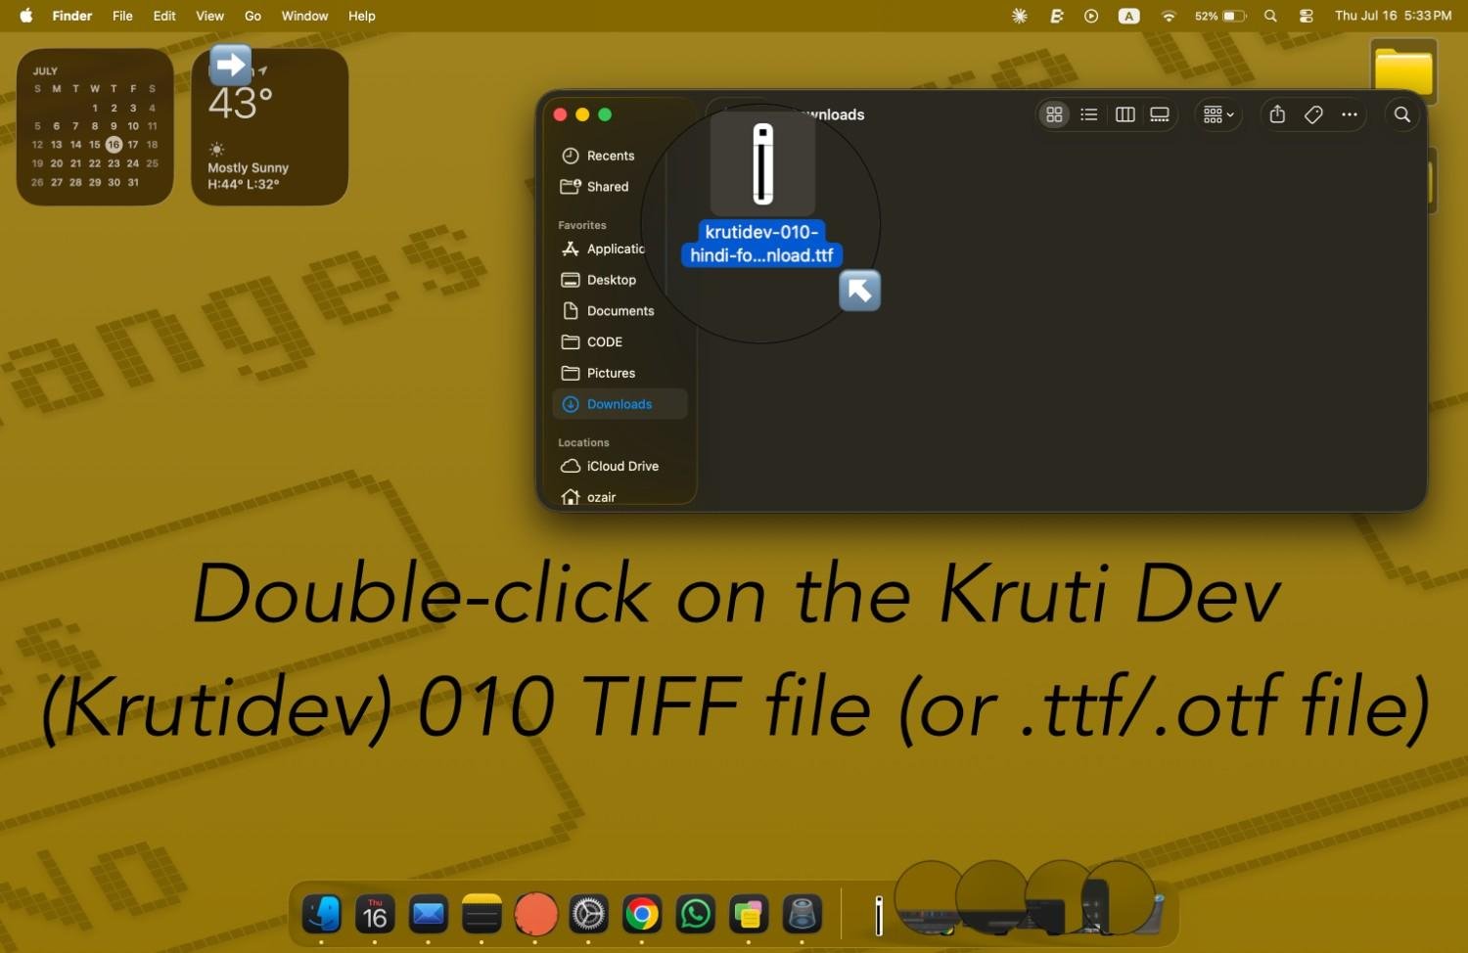This screenshot has height=953, width=1468.
Task: Click the calendar widget's highlighted day 16
Action: [114, 144]
